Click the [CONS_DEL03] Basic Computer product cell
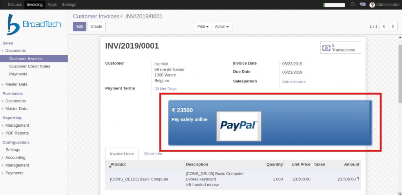The height and width of the screenshot is (195, 402). point(139,179)
